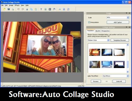Switch to the Clip Art tab

point(98,31)
